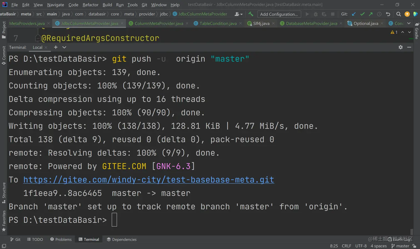Open the 4 spaces indent settings
This screenshot has width=420, height=249.
pyautogui.click(x=379, y=246)
